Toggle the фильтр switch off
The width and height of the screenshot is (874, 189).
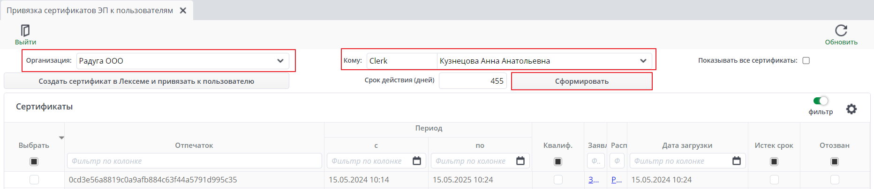click(x=821, y=101)
